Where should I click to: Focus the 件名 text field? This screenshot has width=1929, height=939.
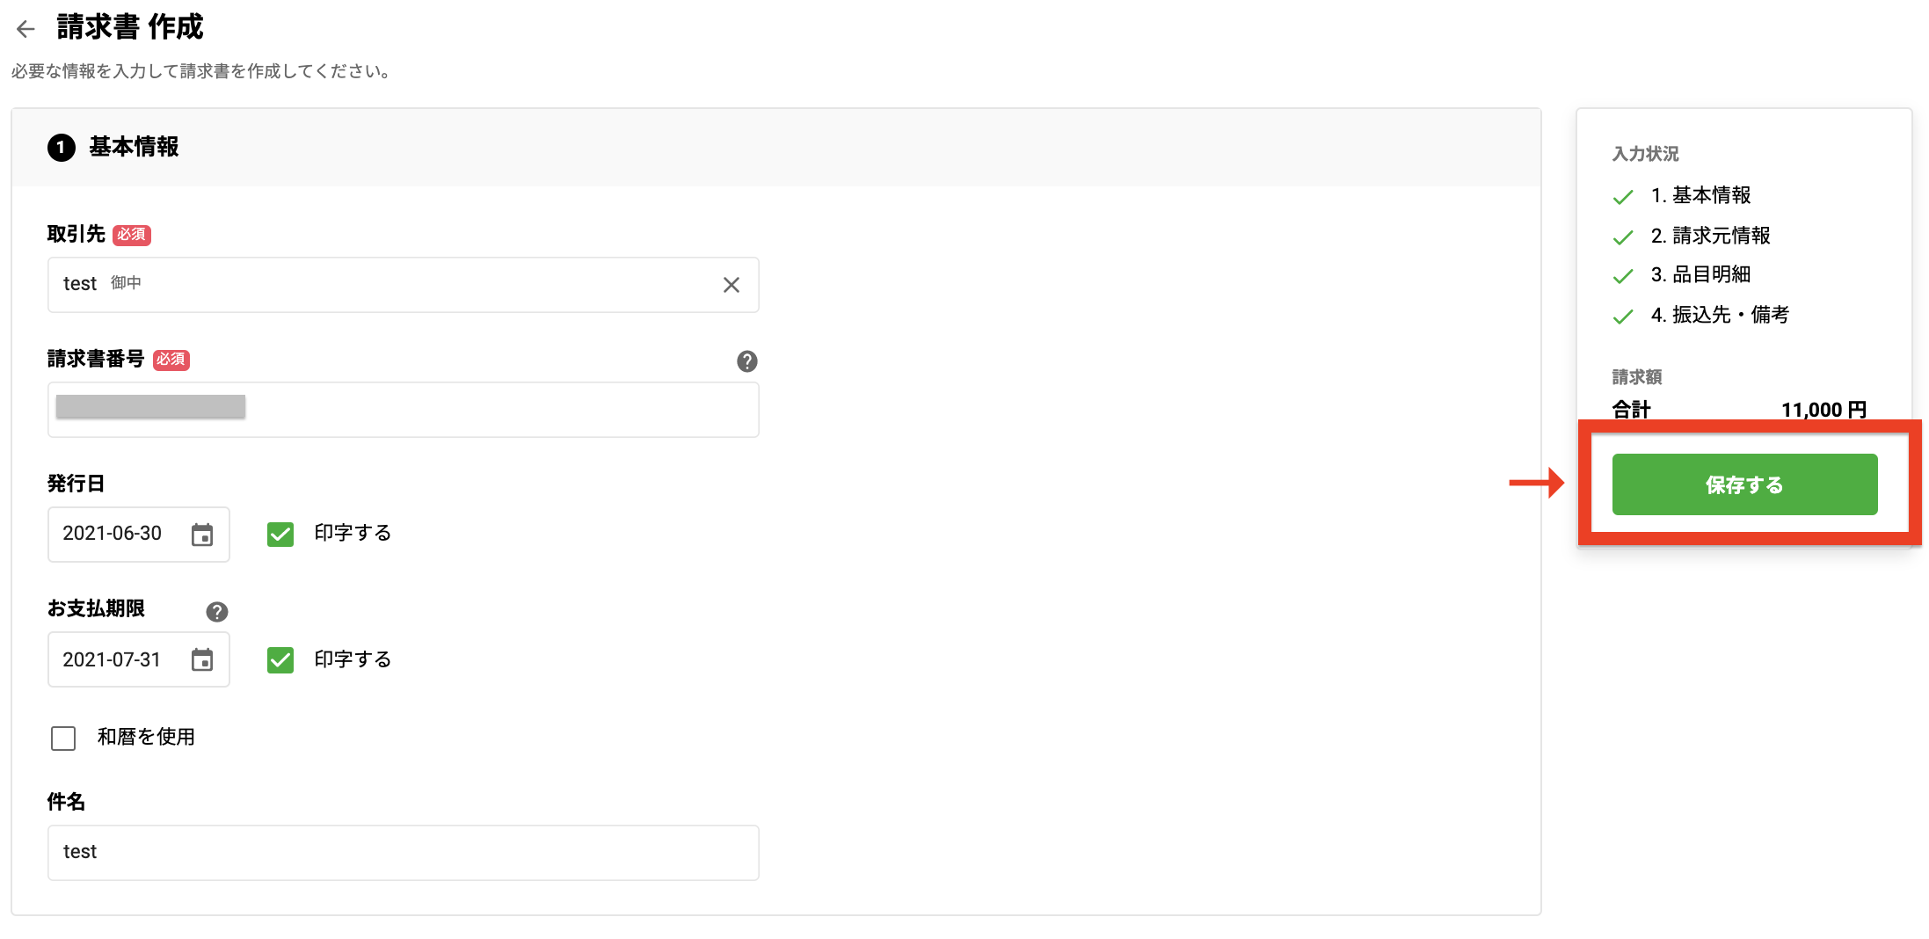[403, 853]
